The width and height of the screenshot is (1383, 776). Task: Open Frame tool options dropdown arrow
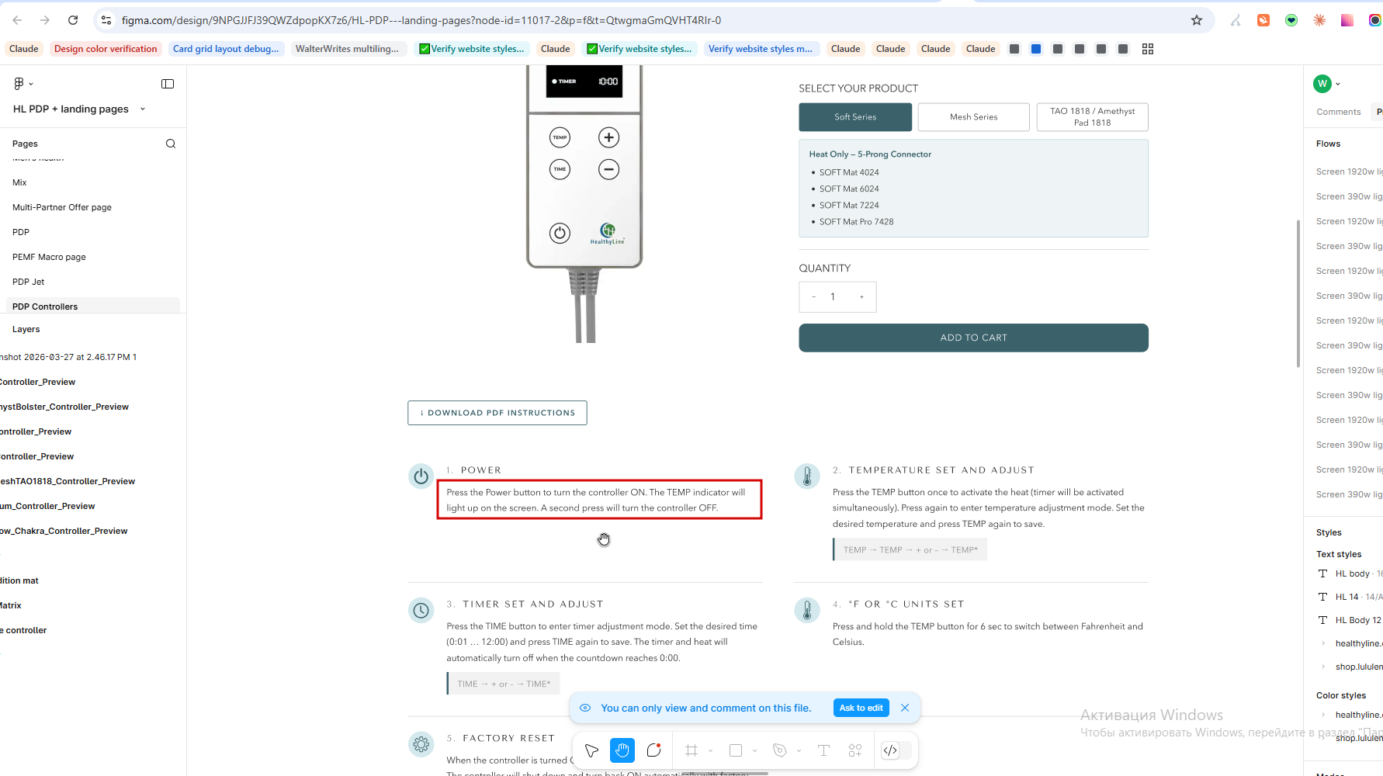[710, 750]
